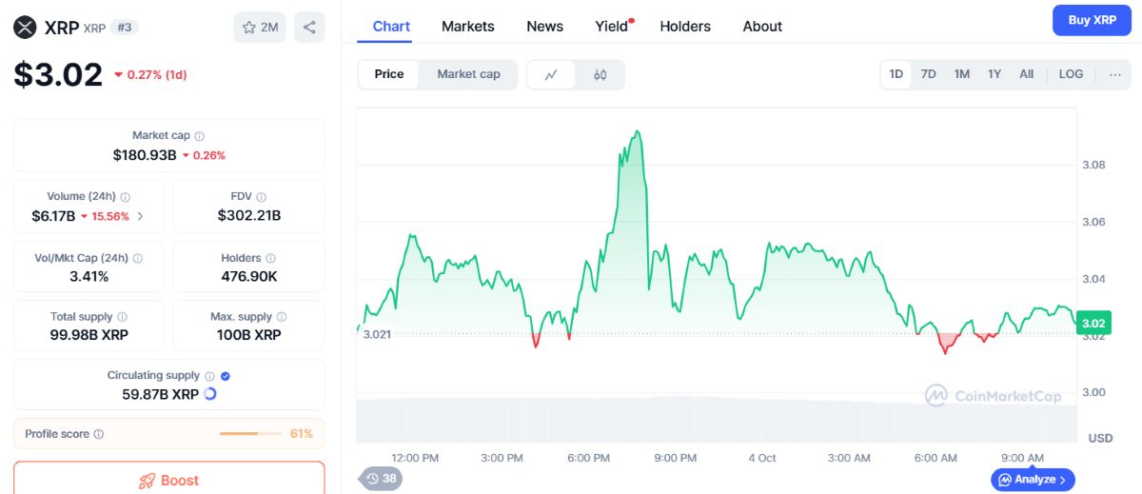Viewport: 1142px width, 494px height.
Task: Click the rocket Boost button
Action: [169, 480]
